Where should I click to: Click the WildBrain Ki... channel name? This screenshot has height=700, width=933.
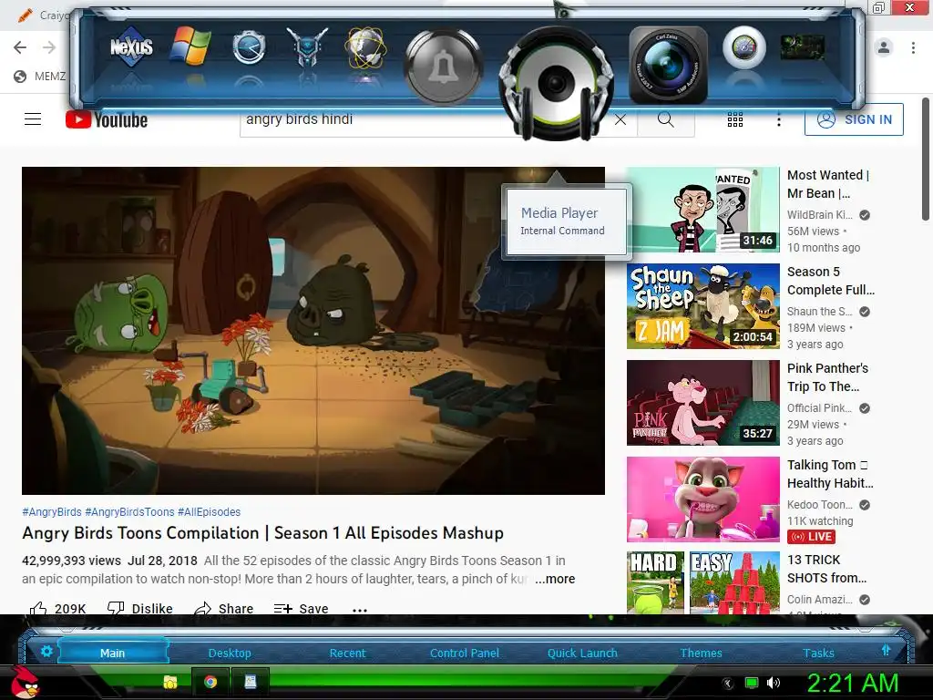click(x=819, y=215)
